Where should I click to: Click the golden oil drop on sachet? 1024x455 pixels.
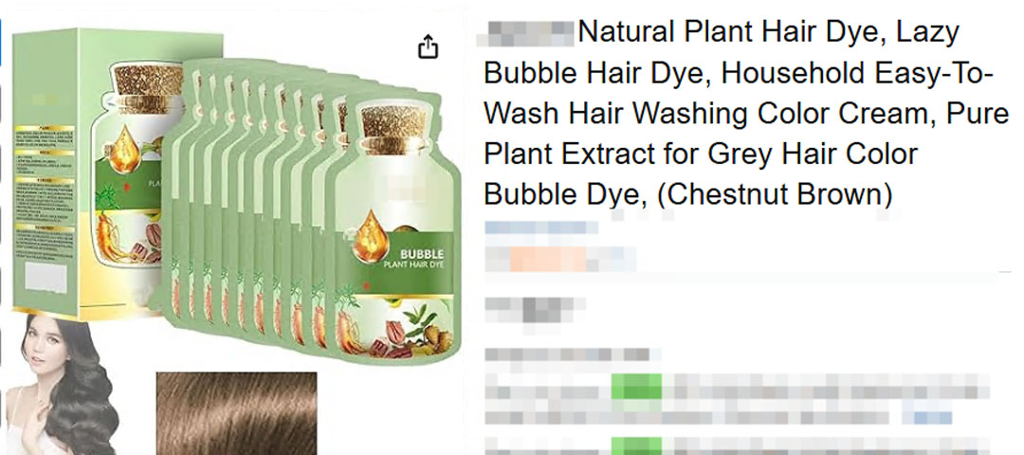[370, 236]
